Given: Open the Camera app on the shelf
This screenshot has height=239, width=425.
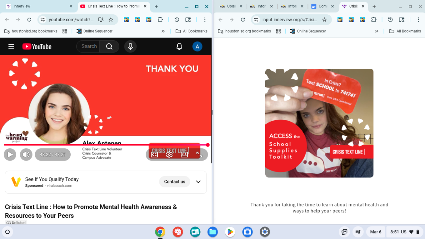Looking at the screenshot, I should 247,232.
